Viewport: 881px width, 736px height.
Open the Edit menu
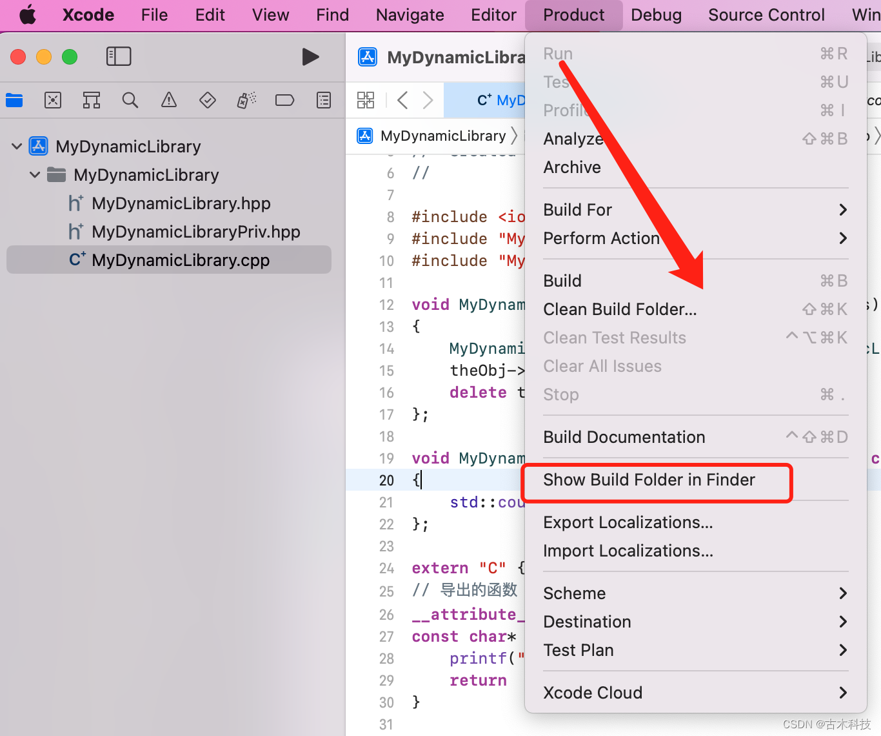[x=210, y=15]
